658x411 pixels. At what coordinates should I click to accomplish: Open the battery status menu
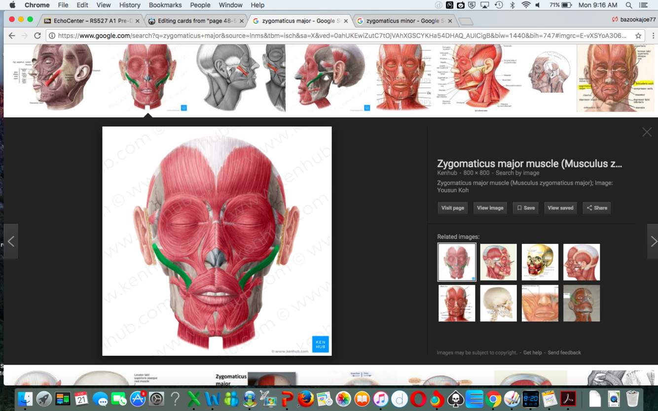tap(560, 5)
